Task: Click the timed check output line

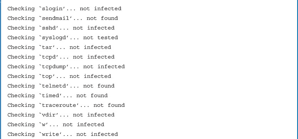Action: click(x=57, y=95)
